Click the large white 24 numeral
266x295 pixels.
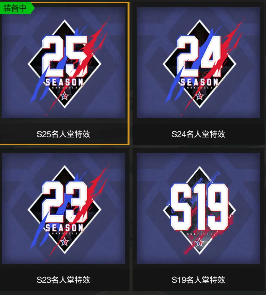click(x=199, y=56)
